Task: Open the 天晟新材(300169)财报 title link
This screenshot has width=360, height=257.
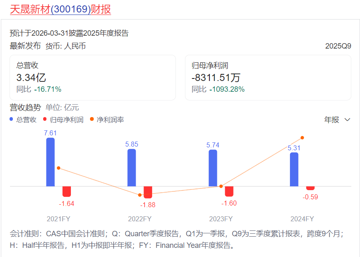Action: pos(61,10)
